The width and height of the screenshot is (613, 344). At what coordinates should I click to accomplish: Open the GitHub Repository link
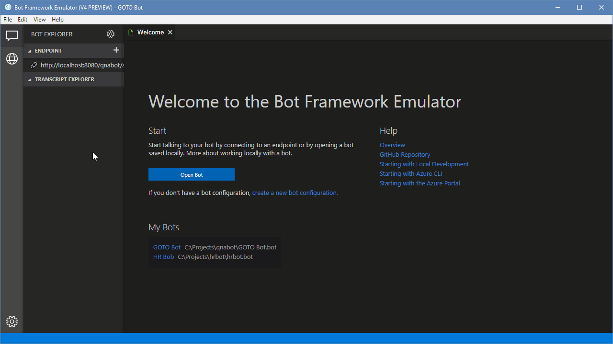(405, 154)
